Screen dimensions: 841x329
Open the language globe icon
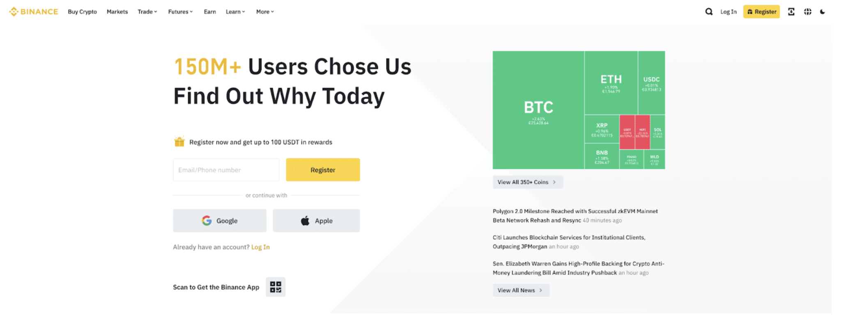807,12
